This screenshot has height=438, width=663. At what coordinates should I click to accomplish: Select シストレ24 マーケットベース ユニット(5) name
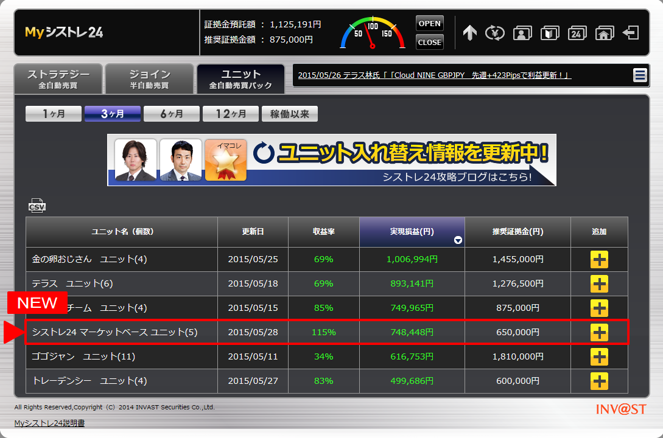tap(114, 332)
